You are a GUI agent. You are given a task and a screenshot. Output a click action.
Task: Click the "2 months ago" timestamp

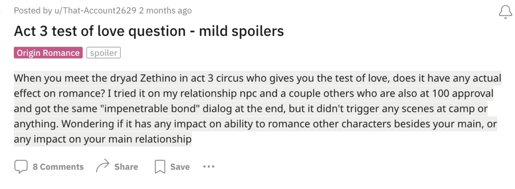click(165, 11)
